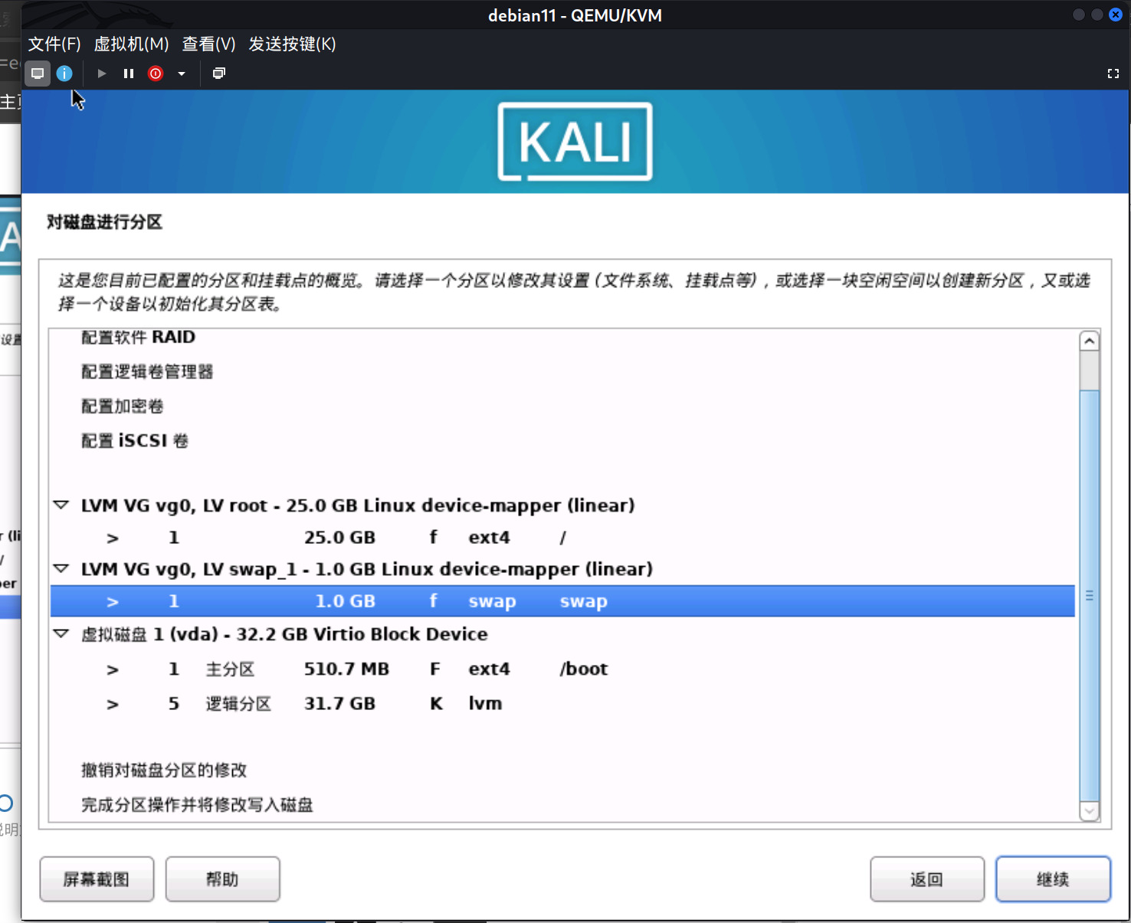Click the 继续 button
The width and height of the screenshot is (1131, 923).
pos(1053,879)
